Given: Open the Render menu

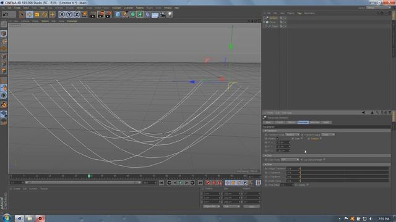Looking at the screenshot, I should (80, 8).
